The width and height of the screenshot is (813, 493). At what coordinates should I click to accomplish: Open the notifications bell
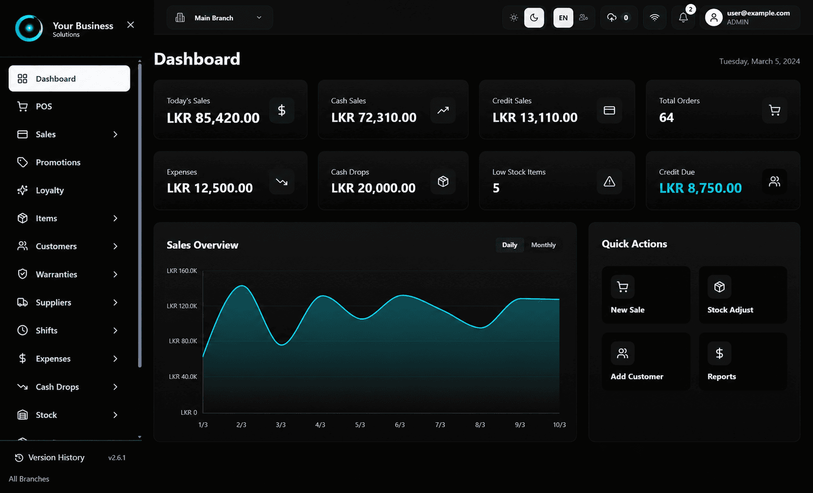683,18
